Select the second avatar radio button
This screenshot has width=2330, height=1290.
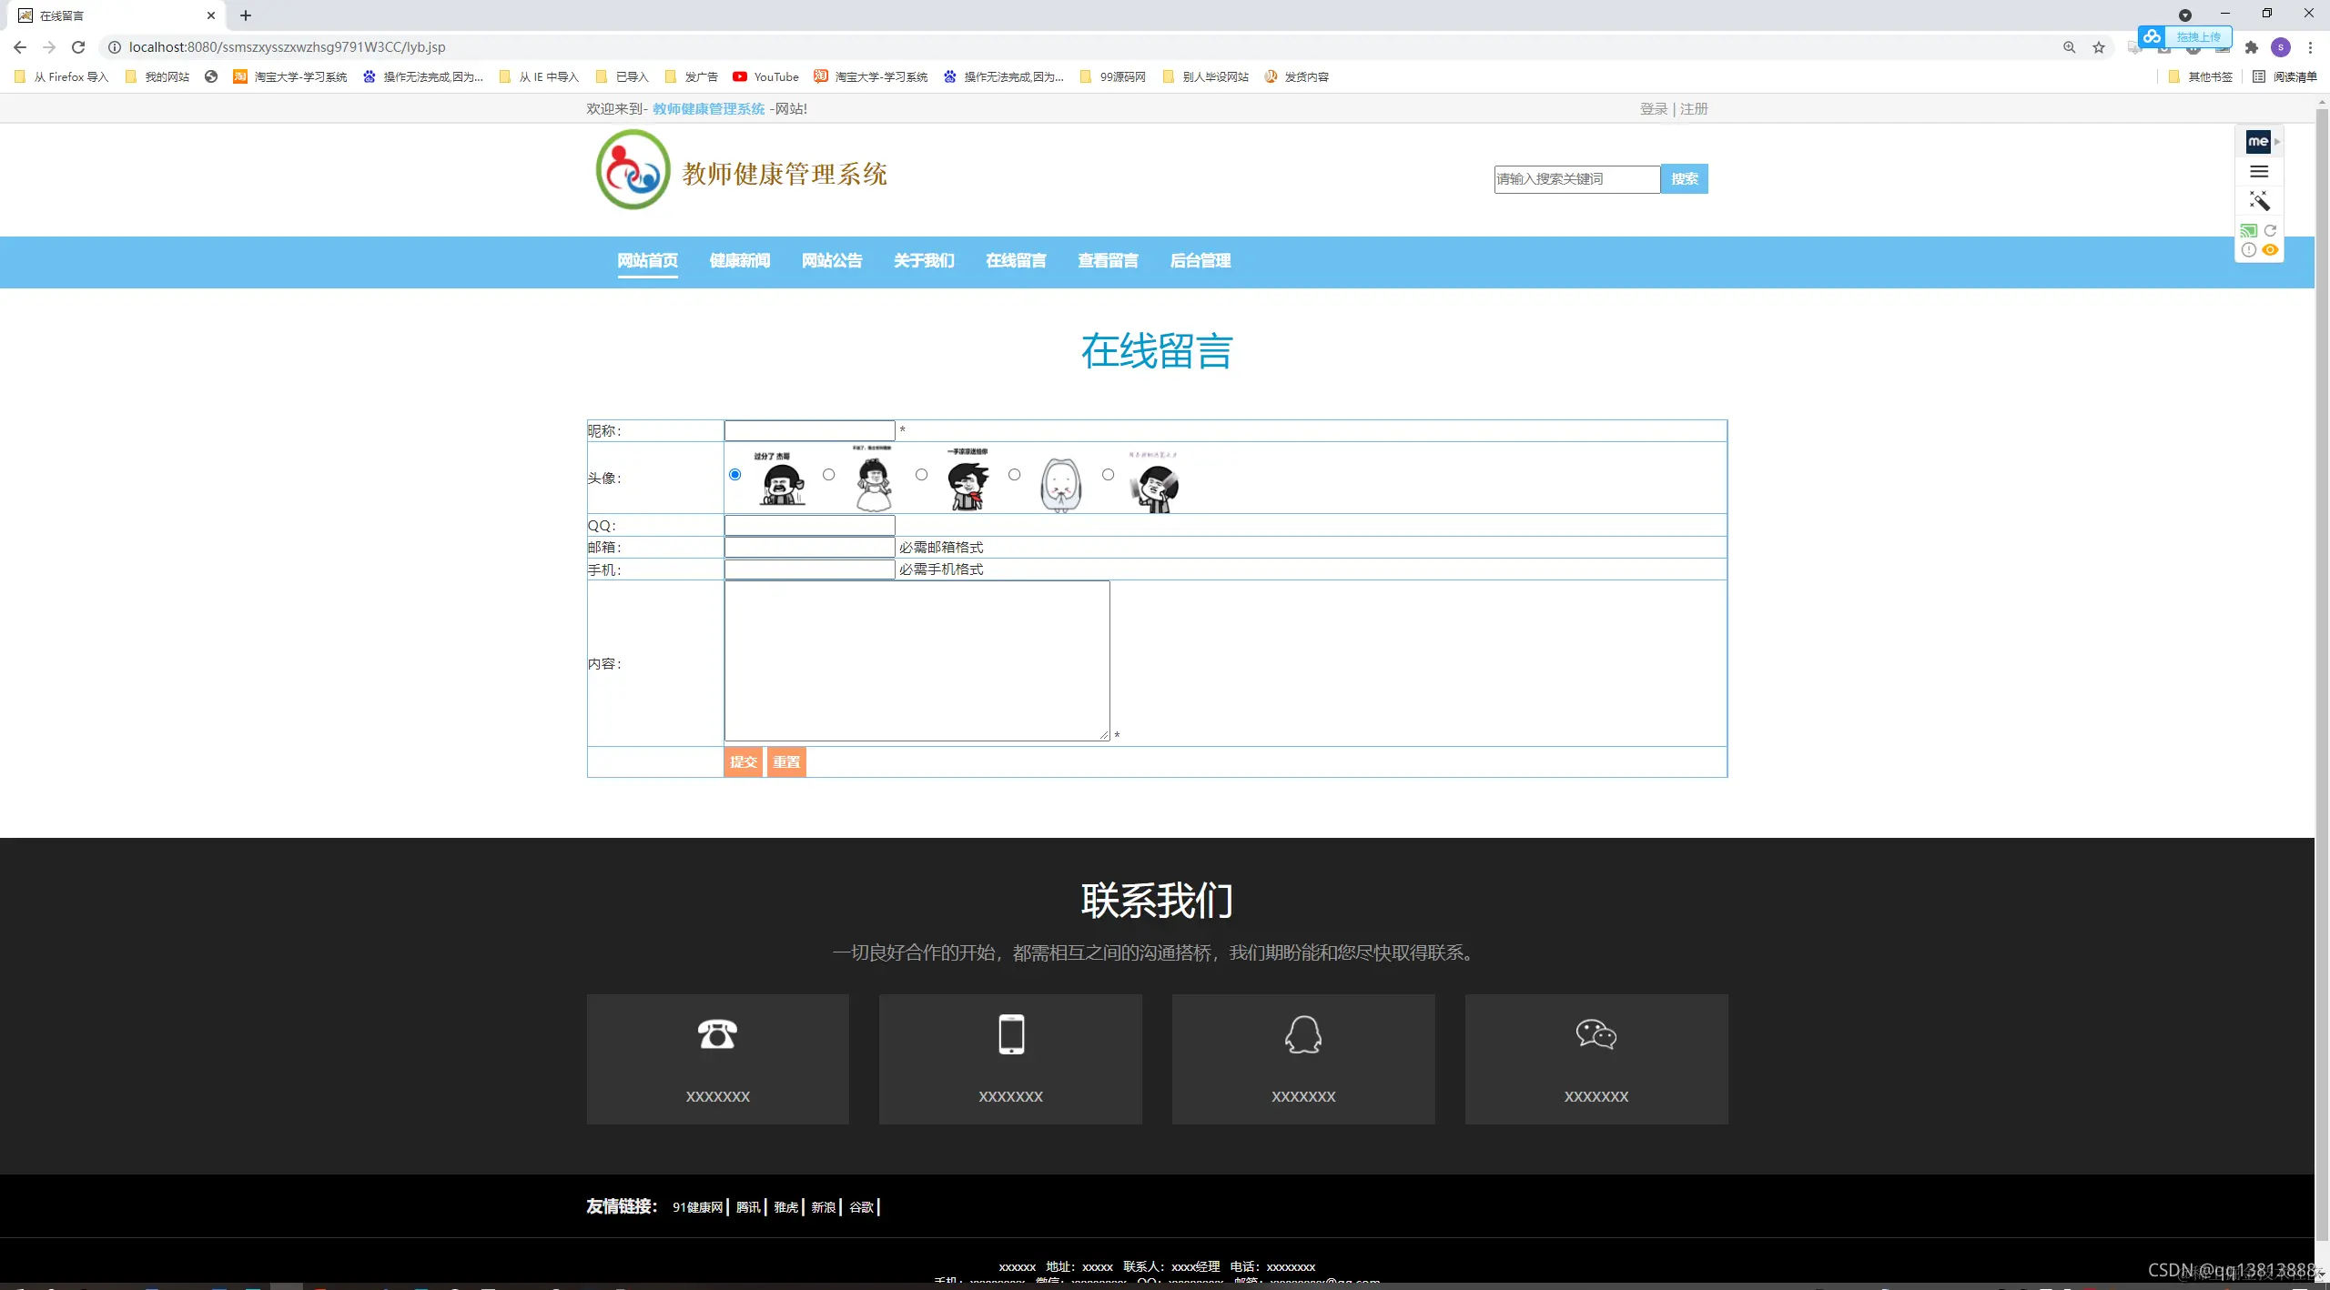[828, 475]
